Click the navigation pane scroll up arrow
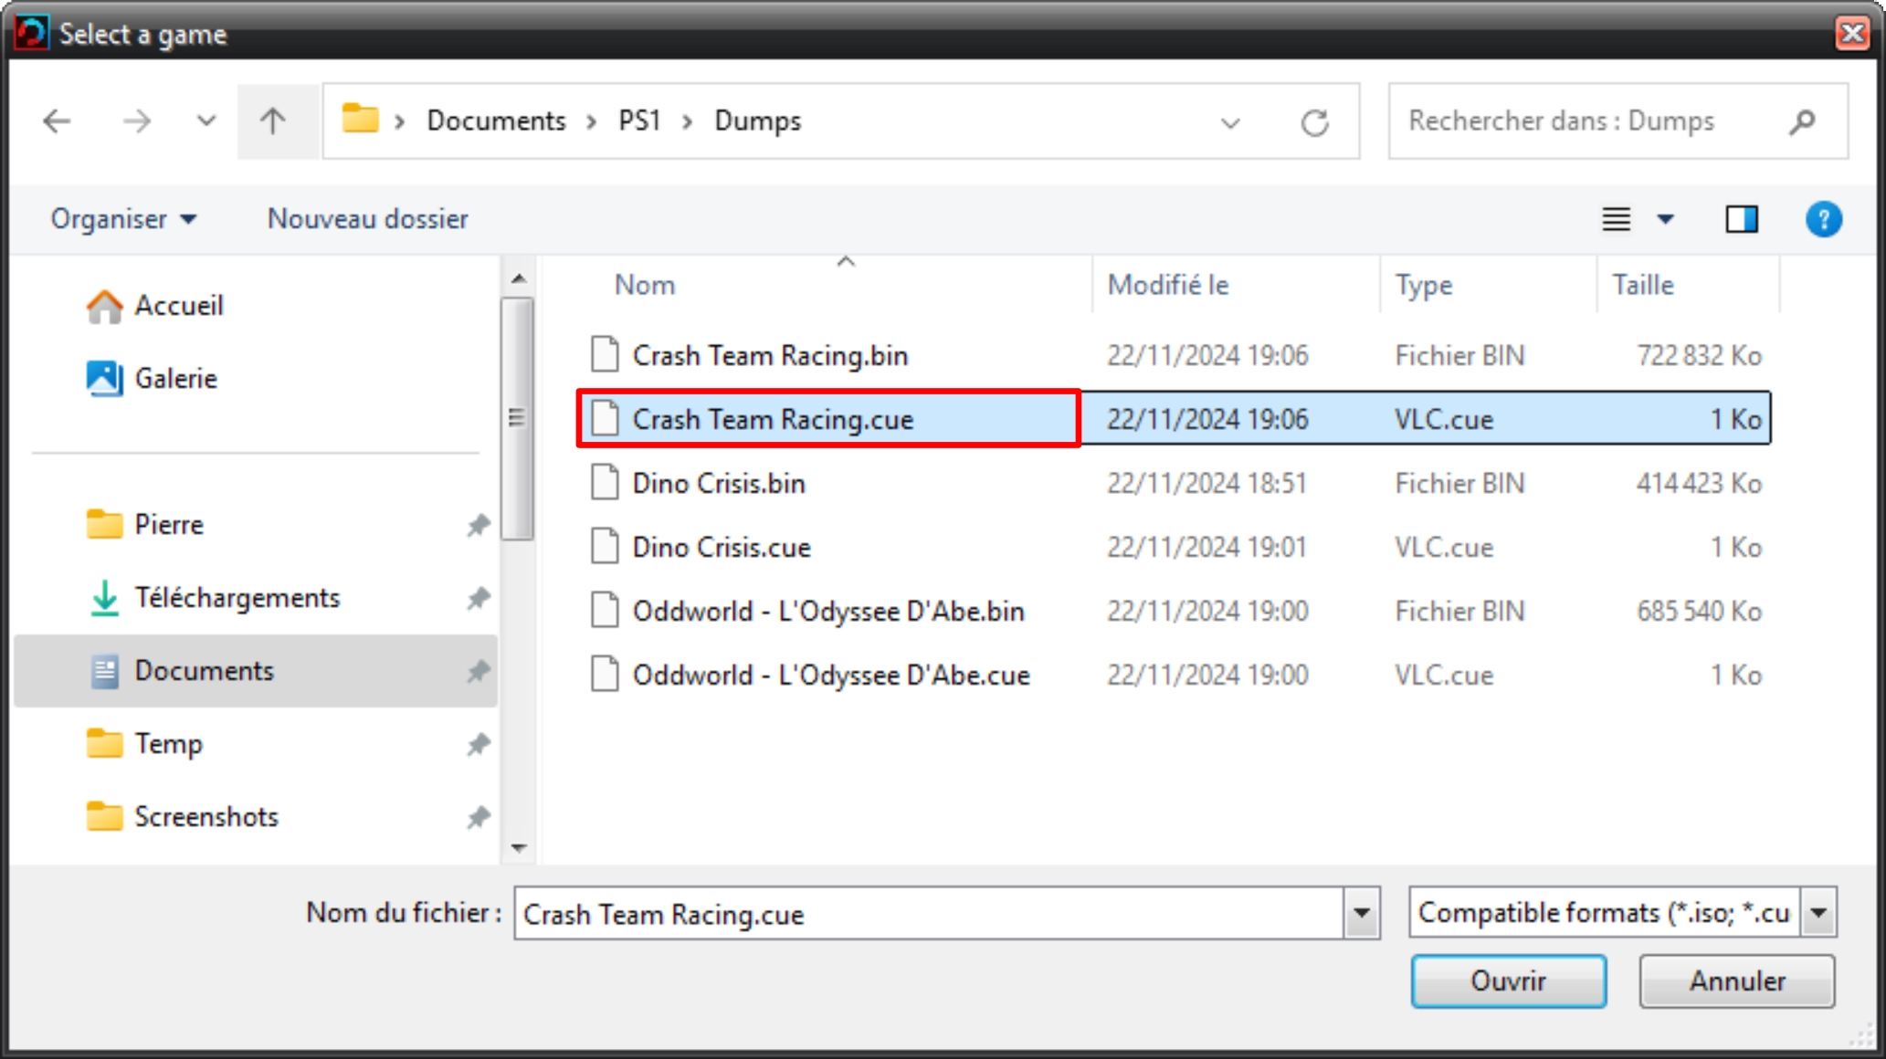Image resolution: width=1886 pixels, height=1059 pixels. click(x=519, y=278)
